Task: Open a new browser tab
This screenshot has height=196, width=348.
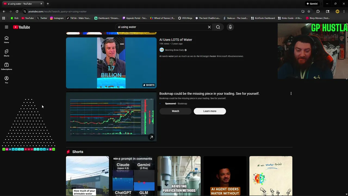Action: 48,4
